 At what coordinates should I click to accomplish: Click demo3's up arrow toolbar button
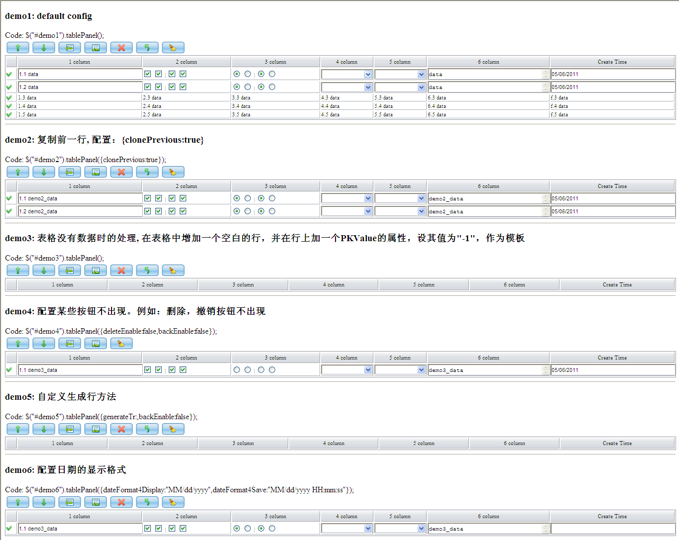(18, 270)
